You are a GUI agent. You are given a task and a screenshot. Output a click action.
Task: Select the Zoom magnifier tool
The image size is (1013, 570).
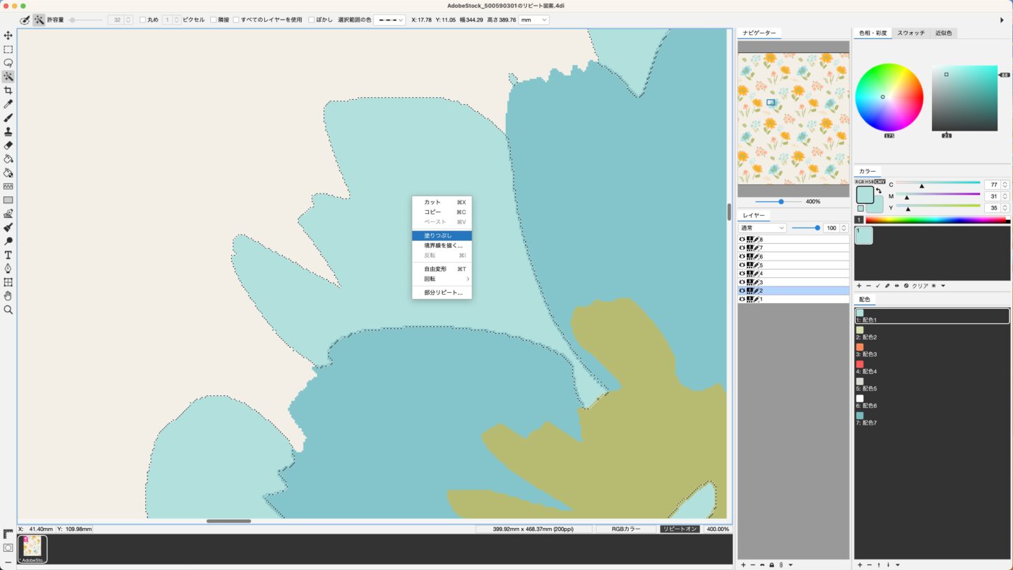pos(8,309)
